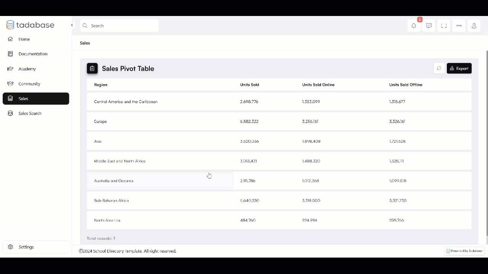Viewport: 488px width, 274px height.
Task: Select Academy in the sidebar
Action: click(27, 69)
